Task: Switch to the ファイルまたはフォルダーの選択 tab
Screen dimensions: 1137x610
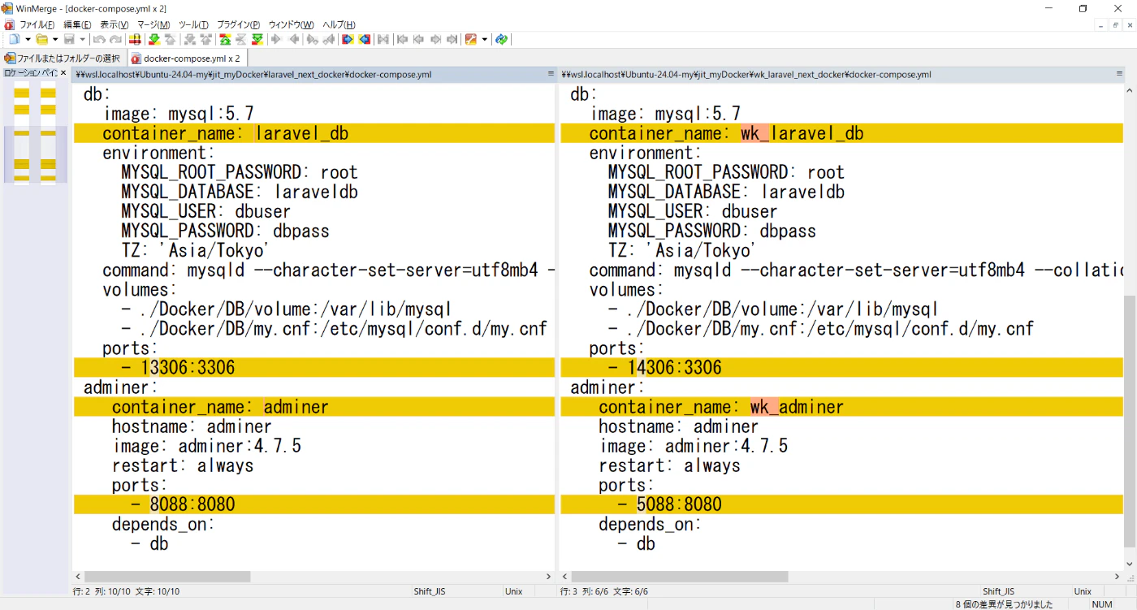Action: point(63,58)
